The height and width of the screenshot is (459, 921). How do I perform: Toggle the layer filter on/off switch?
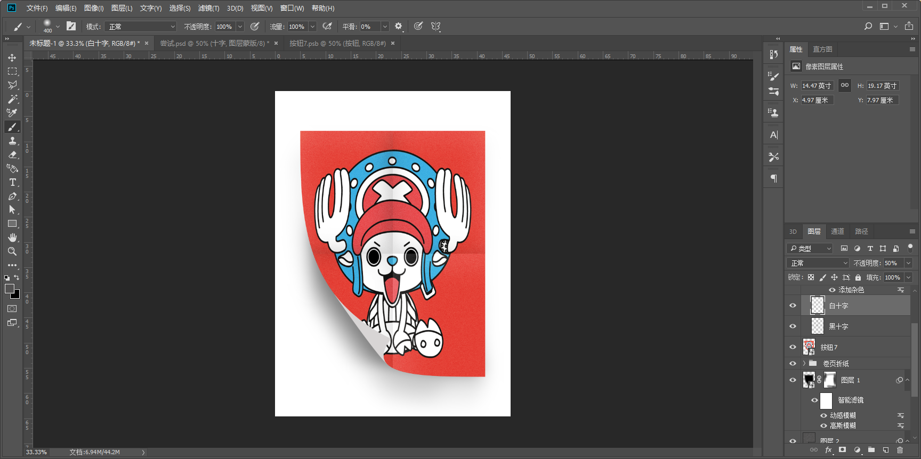910,248
